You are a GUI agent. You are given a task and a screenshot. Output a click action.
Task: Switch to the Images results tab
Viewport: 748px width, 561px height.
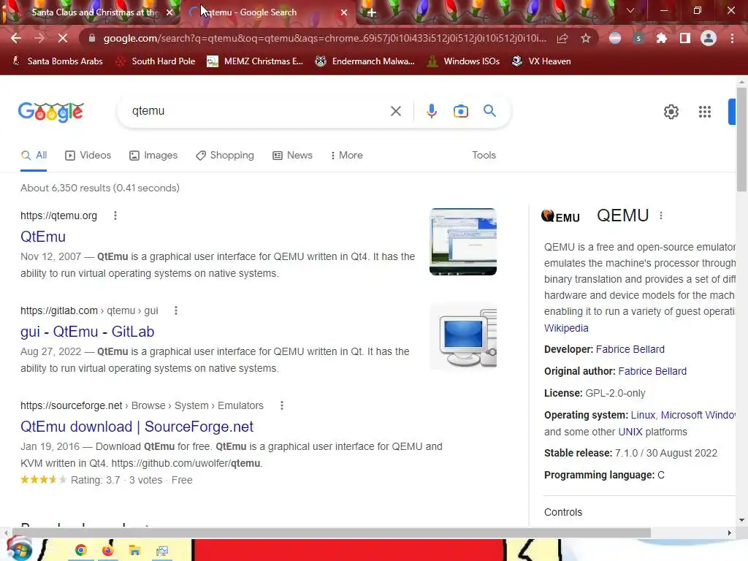[x=153, y=156]
